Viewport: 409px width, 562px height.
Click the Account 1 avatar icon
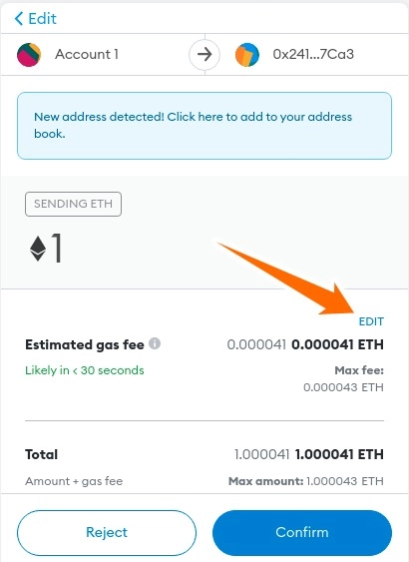[29, 55]
